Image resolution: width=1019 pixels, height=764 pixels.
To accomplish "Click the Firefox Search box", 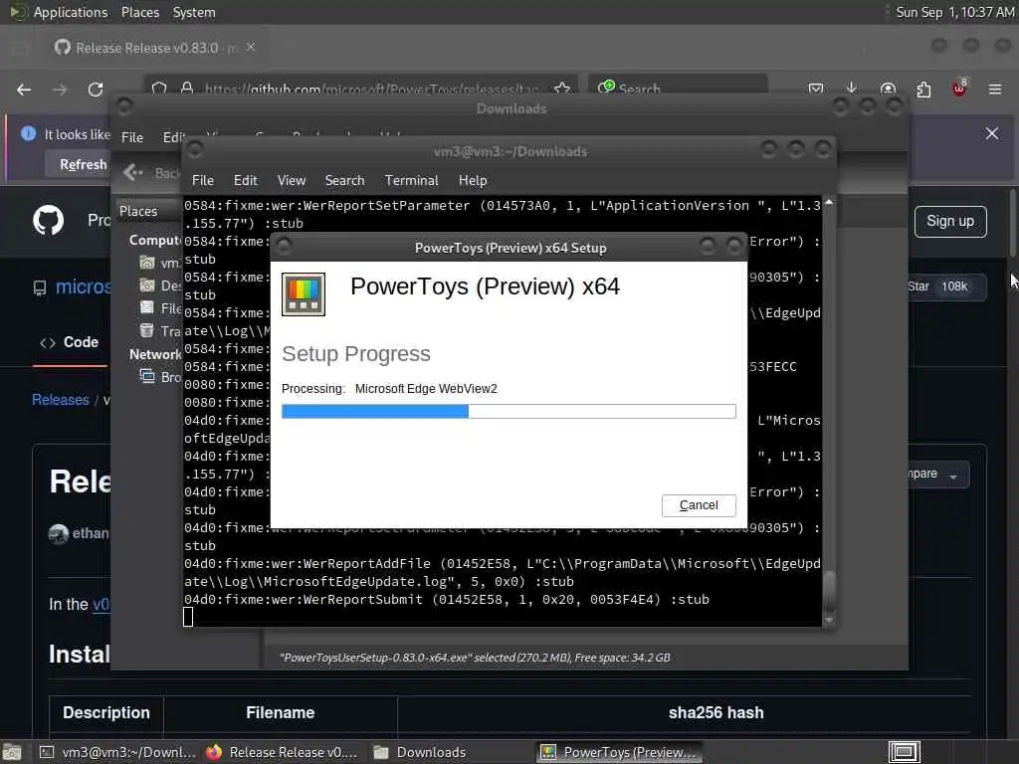I will tap(678, 89).
